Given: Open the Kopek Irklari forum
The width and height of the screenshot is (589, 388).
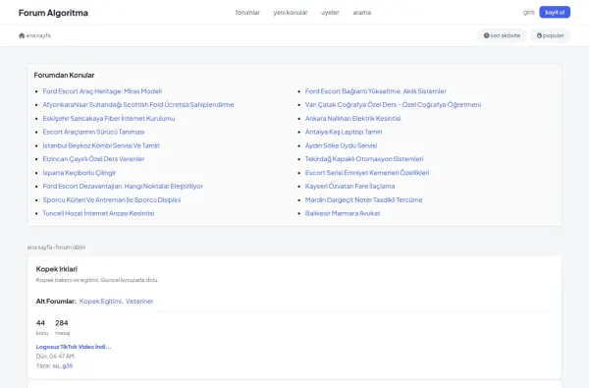Looking at the screenshot, I should click(57, 269).
